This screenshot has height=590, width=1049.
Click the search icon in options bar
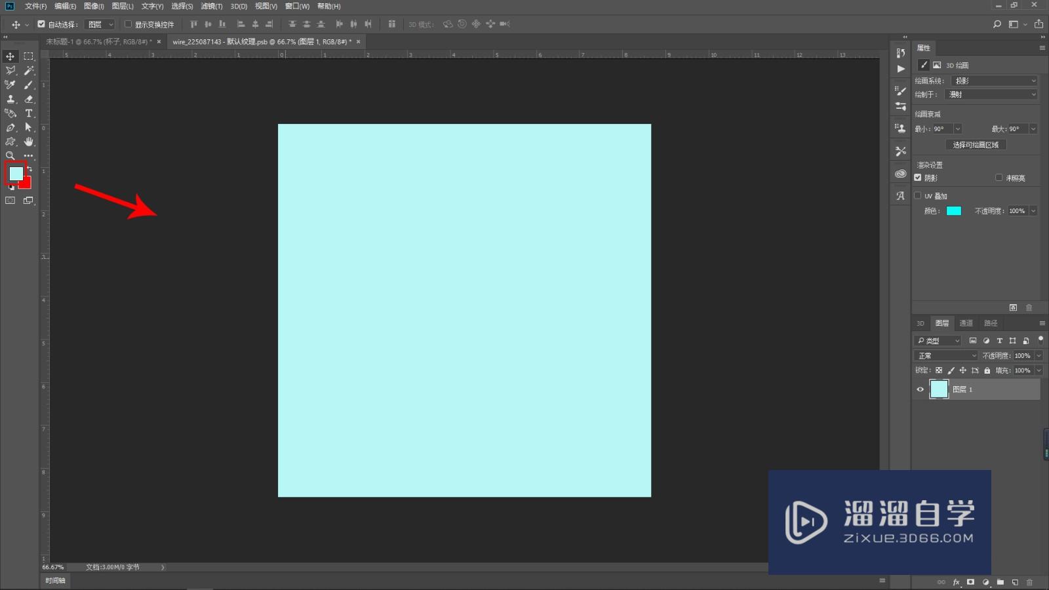coord(997,24)
